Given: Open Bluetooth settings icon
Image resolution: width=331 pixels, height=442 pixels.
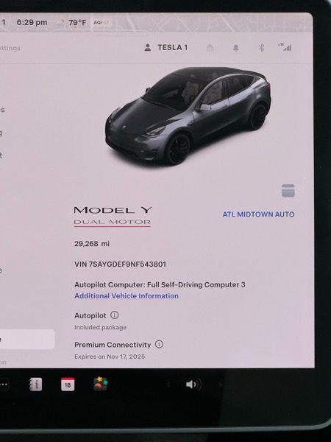Looking at the screenshot, I should tap(261, 48).
